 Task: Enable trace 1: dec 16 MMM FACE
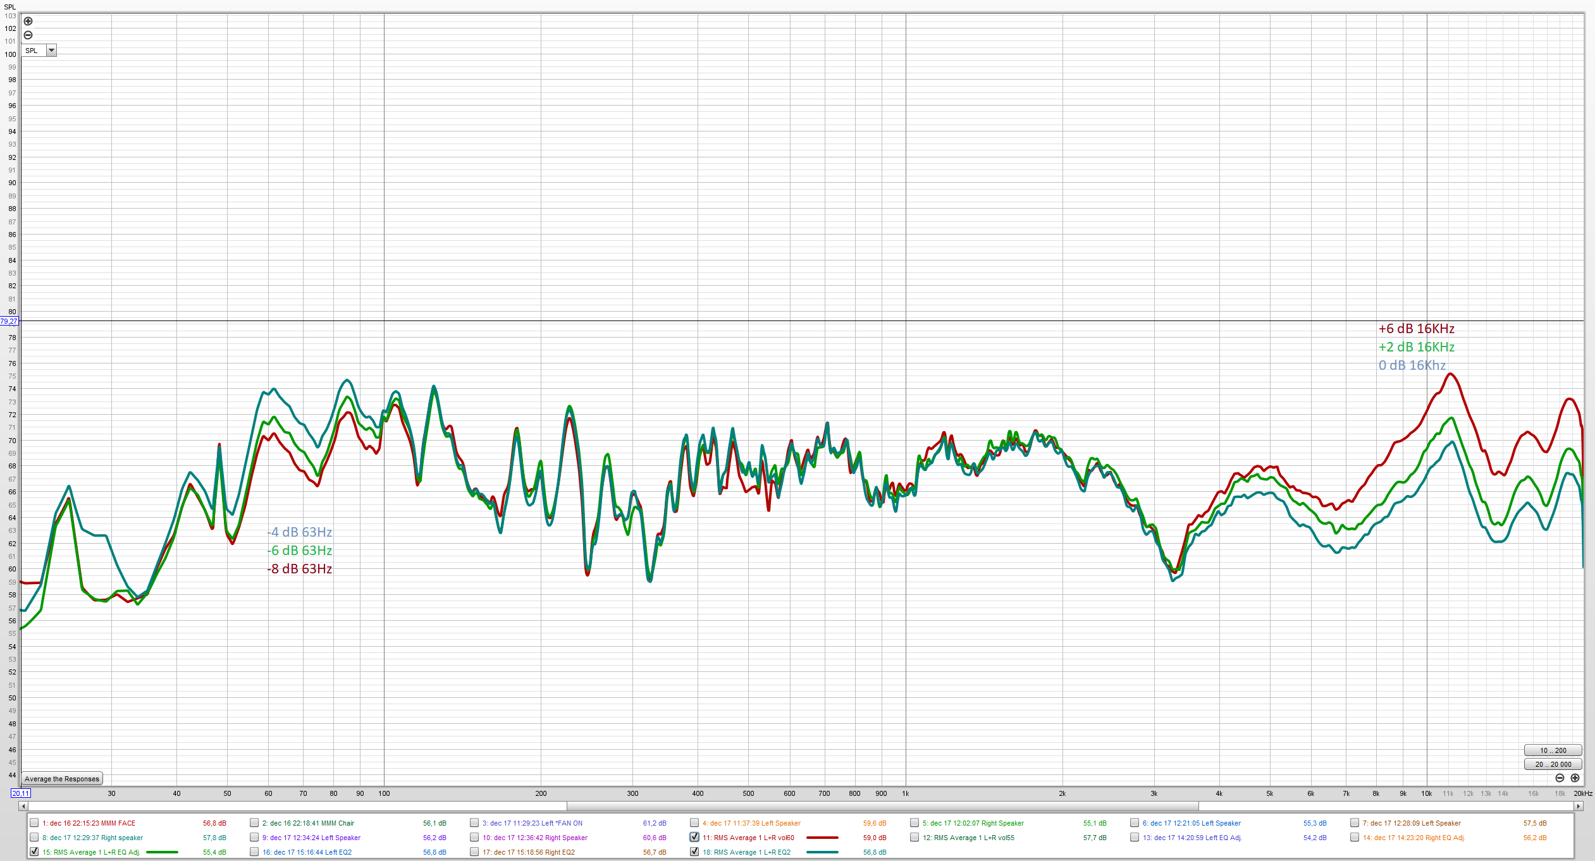[34, 823]
